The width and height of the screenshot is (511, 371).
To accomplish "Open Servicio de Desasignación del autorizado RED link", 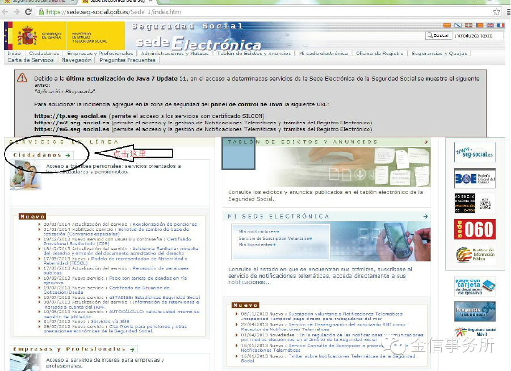I will (x=323, y=327).
